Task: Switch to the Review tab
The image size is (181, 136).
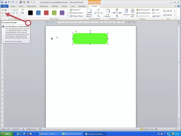Action: point(65,6)
